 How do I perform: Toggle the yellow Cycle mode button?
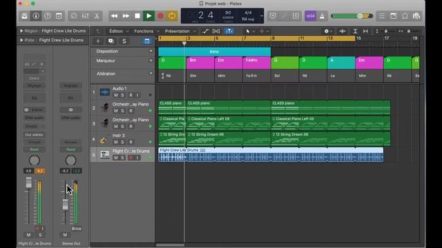pos(172,16)
